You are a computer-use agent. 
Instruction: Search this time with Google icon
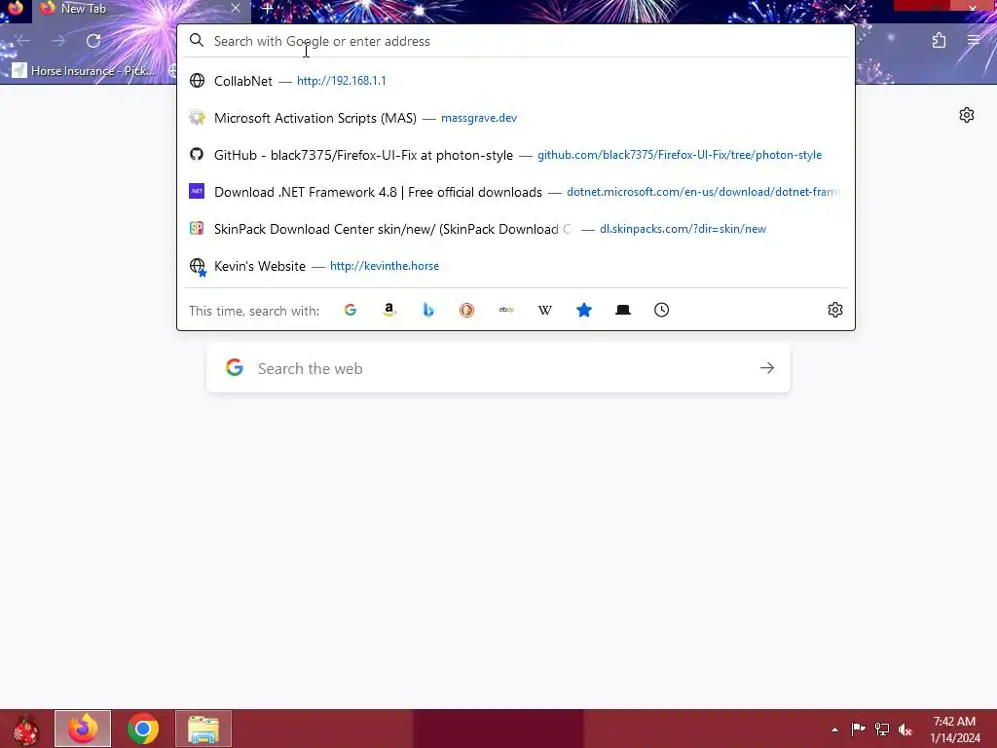[x=351, y=310]
